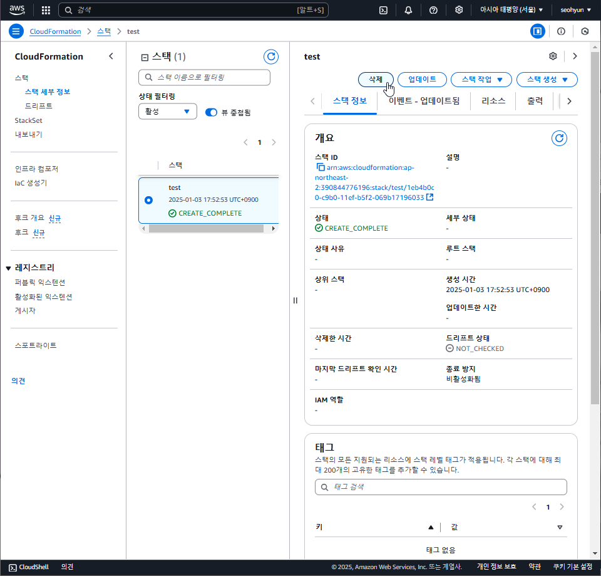The width and height of the screenshot is (601, 576).
Task: Click stack list scroll right arrow
Action: [x=274, y=229]
